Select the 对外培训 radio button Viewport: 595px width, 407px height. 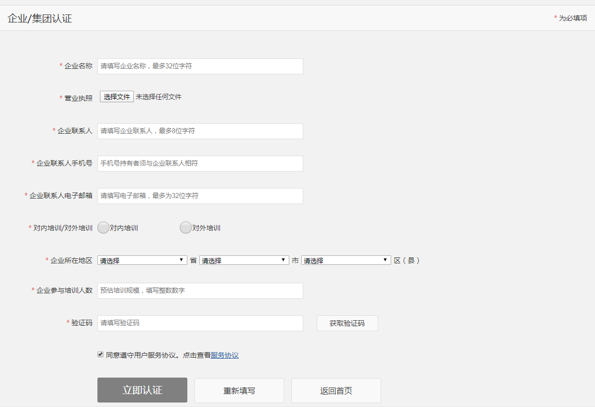(185, 227)
